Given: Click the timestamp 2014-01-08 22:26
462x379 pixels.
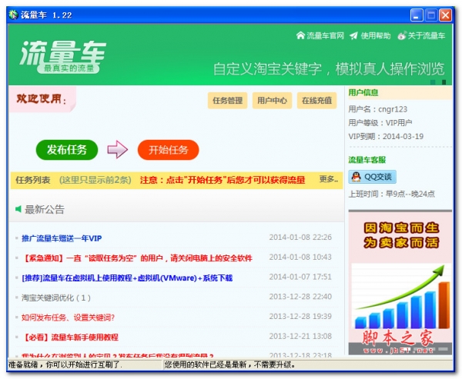Looking at the screenshot, I should 300,238.
